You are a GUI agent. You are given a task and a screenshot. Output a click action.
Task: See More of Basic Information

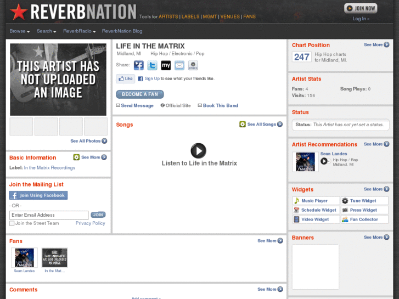click(x=94, y=157)
